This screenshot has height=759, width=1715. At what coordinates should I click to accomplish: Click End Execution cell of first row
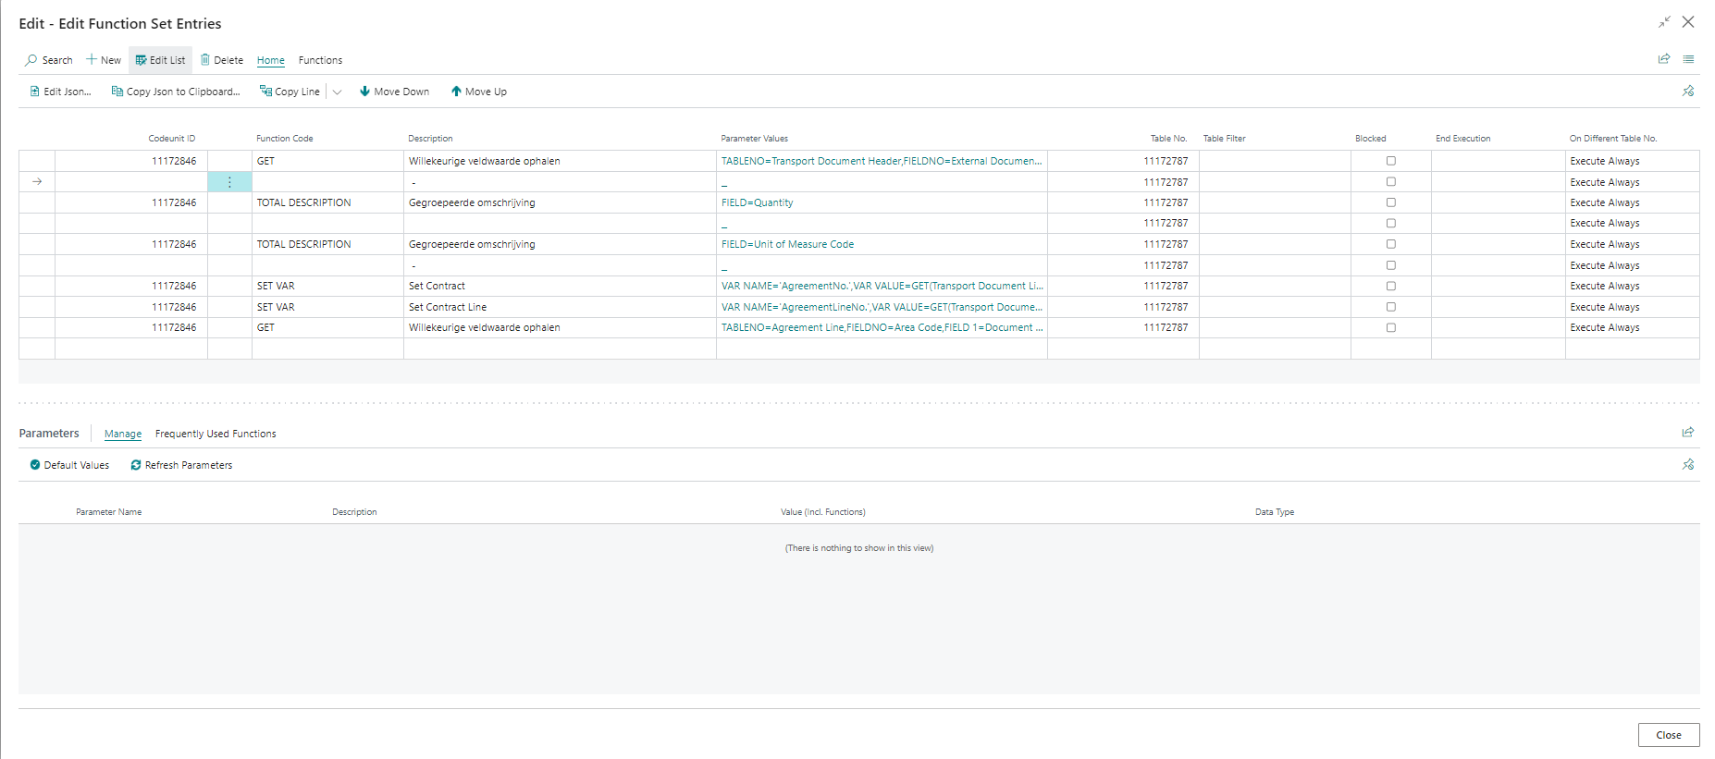[x=1498, y=161]
